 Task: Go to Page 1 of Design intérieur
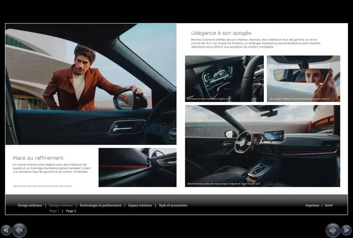tap(54, 210)
